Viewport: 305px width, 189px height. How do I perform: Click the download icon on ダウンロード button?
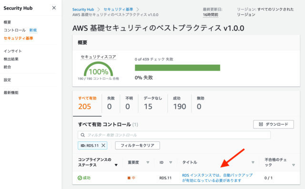[x=261, y=124]
